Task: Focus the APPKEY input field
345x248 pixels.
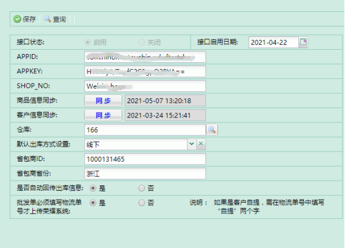Action: [x=145, y=71]
